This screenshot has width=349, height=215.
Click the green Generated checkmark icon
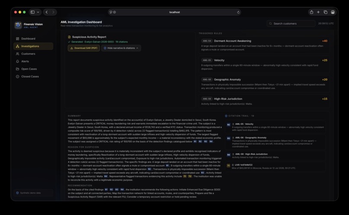pos(69,42)
